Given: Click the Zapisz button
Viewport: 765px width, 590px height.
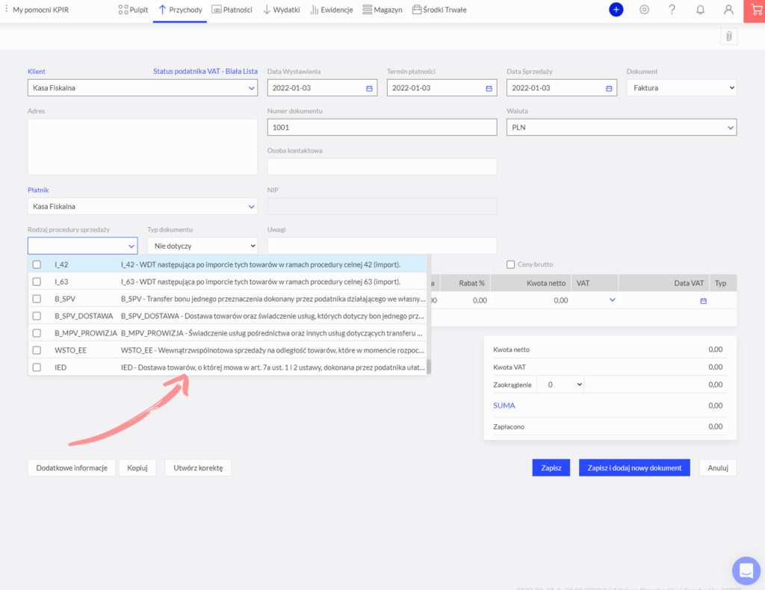Looking at the screenshot, I should coord(551,468).
